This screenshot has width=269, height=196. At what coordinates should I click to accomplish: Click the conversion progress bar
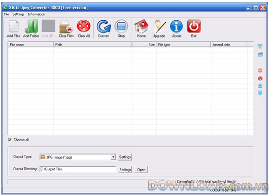86,181
